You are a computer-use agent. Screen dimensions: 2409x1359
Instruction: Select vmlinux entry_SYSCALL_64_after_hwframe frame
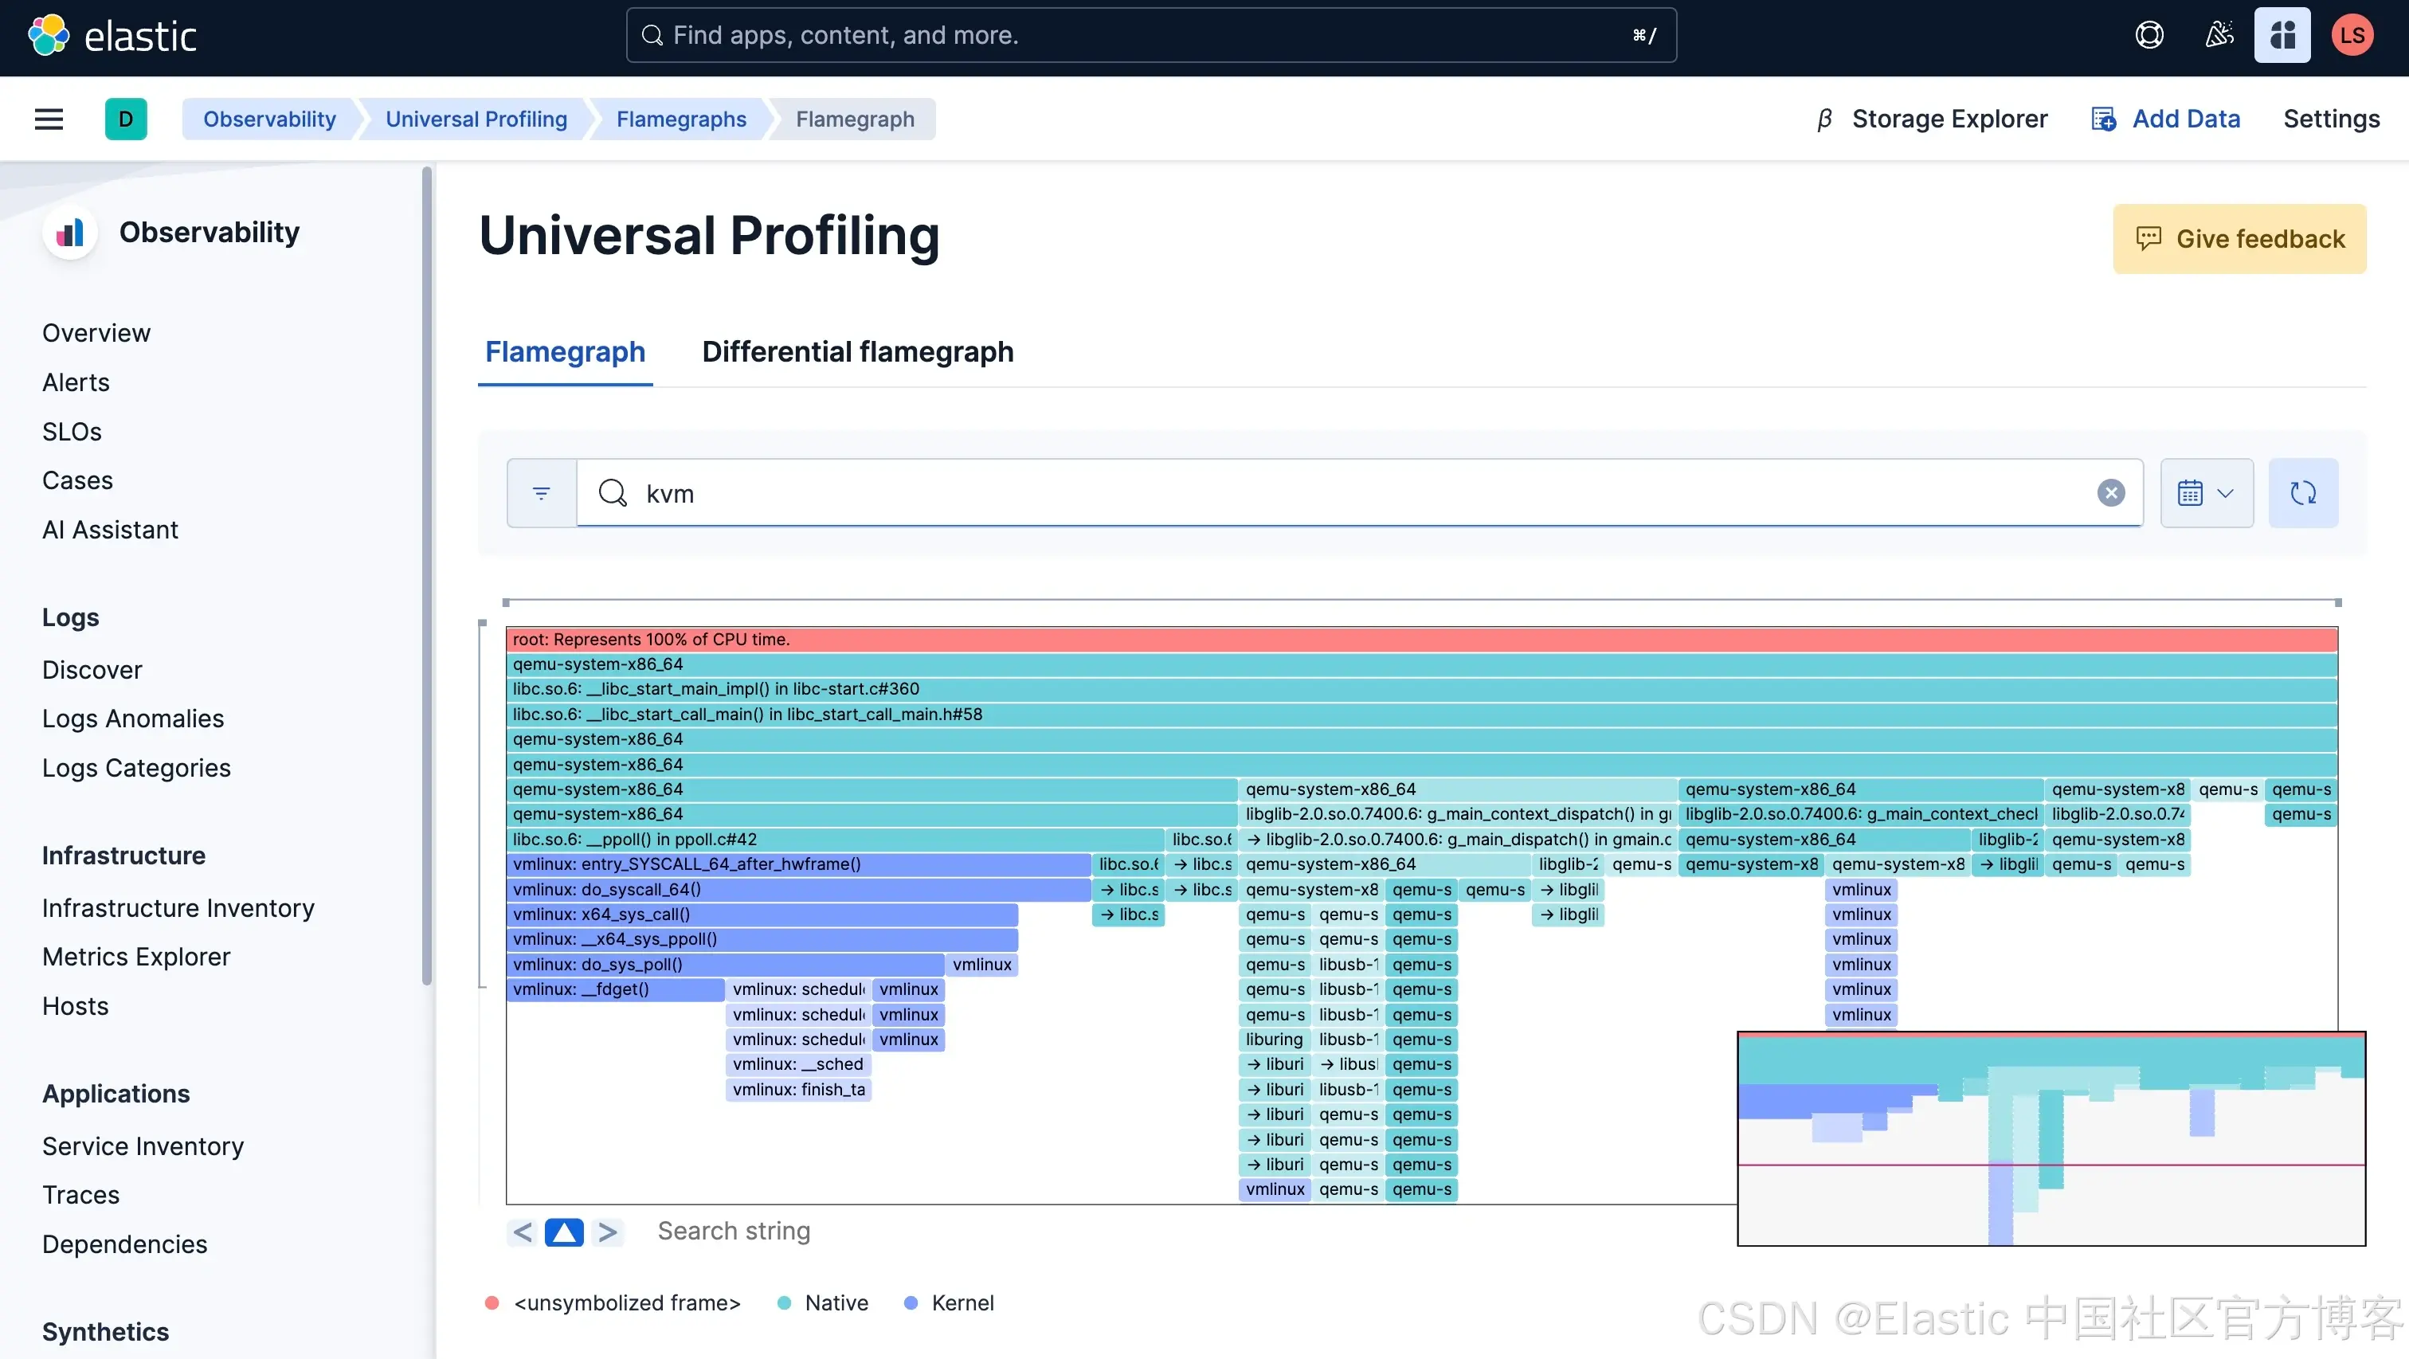[x=799, y=865]
